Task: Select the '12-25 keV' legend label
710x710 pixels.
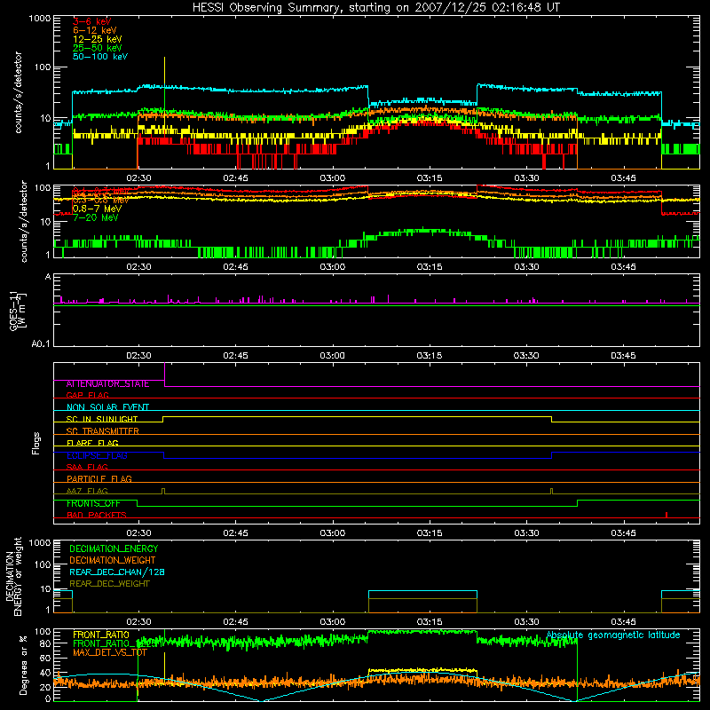Action: point(98,39)
